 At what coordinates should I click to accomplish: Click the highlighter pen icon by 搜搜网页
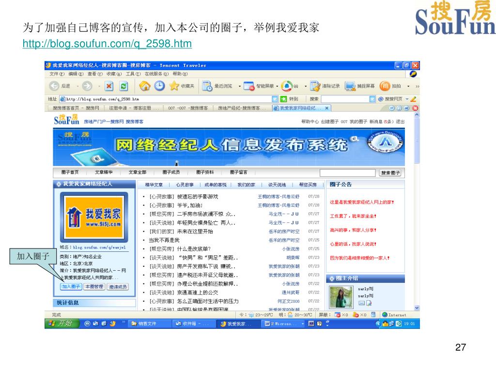(x=413, y=99)
